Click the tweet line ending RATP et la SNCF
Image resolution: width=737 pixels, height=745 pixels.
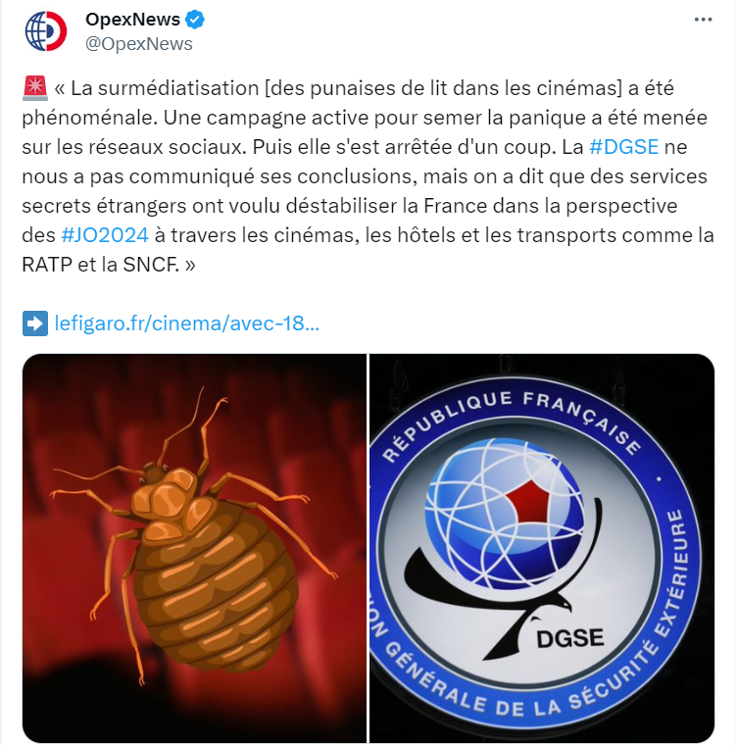coord(109,265)
